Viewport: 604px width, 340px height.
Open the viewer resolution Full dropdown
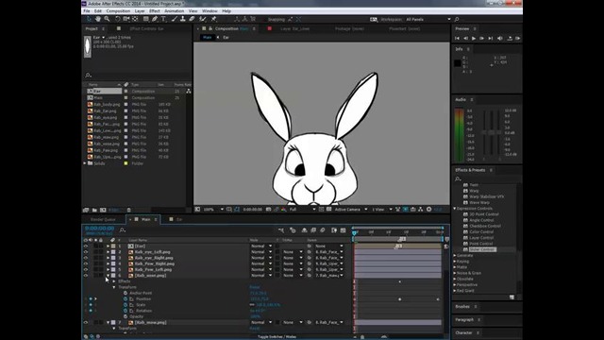[x=302, y=210]
